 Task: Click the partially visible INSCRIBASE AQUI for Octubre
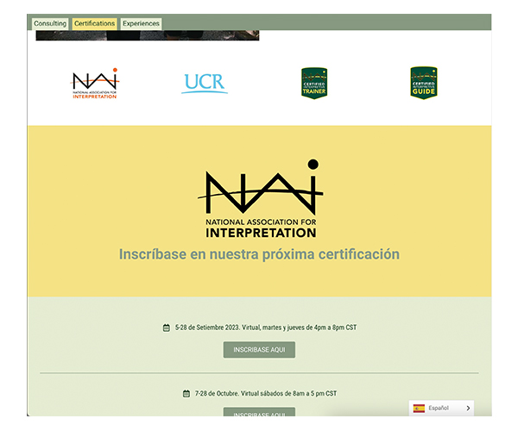coord(259,412)
